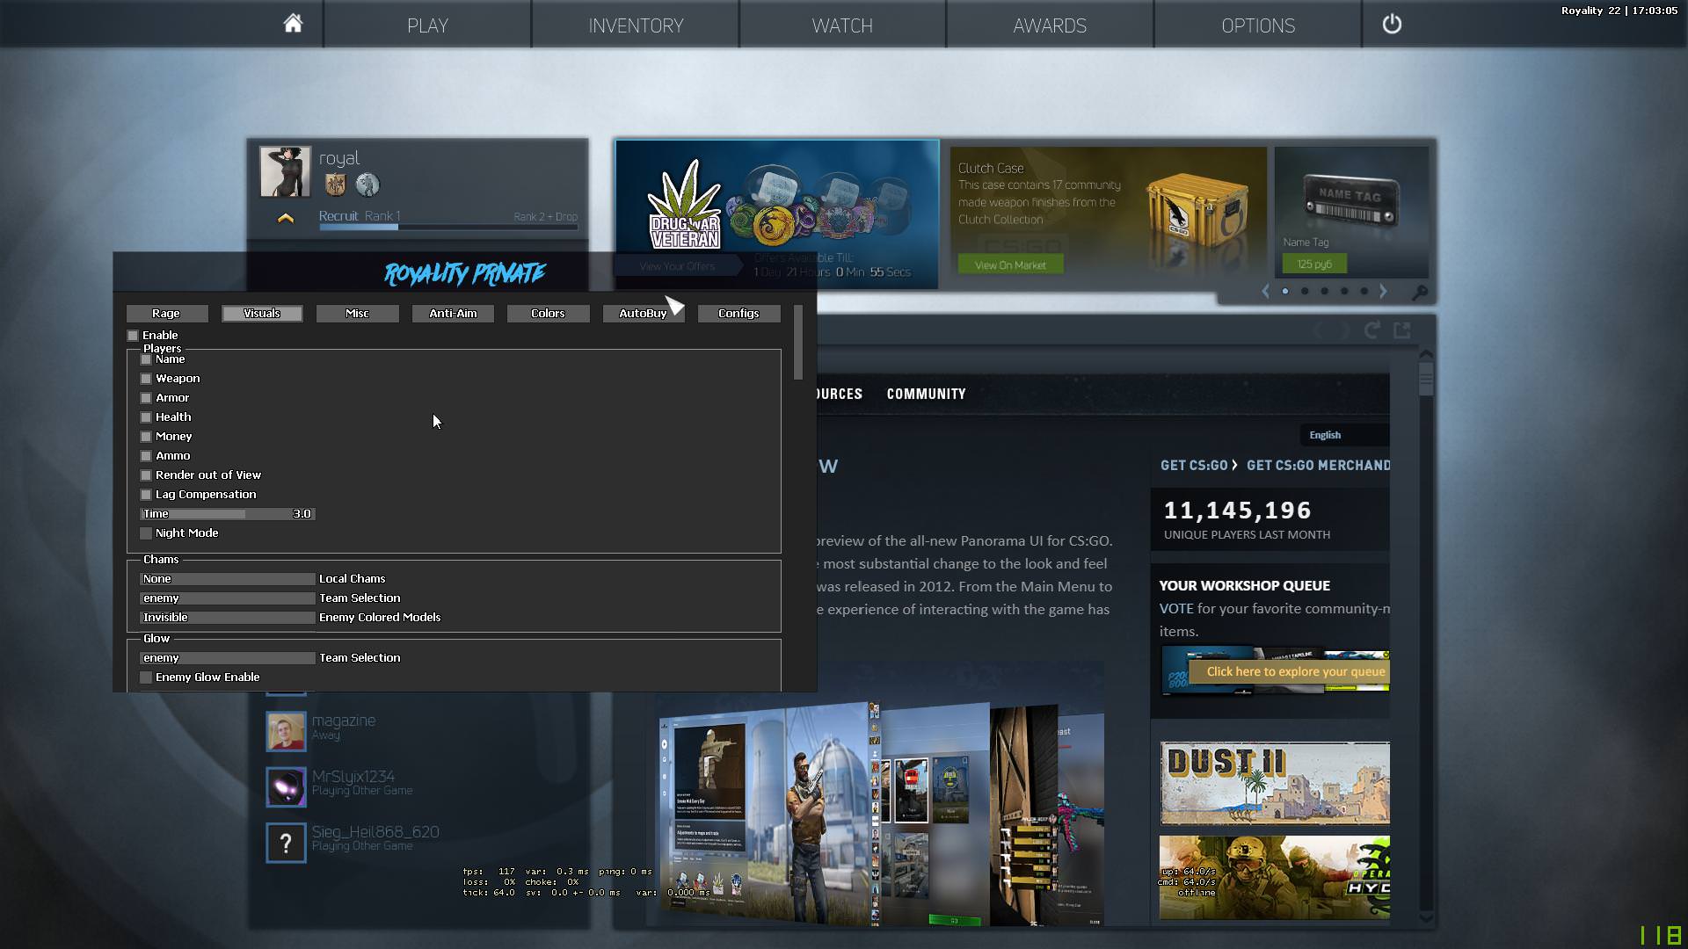Collapse profile panel with yellow chevron
This screenshot has height=949, width=1688.
click(286, 218)
